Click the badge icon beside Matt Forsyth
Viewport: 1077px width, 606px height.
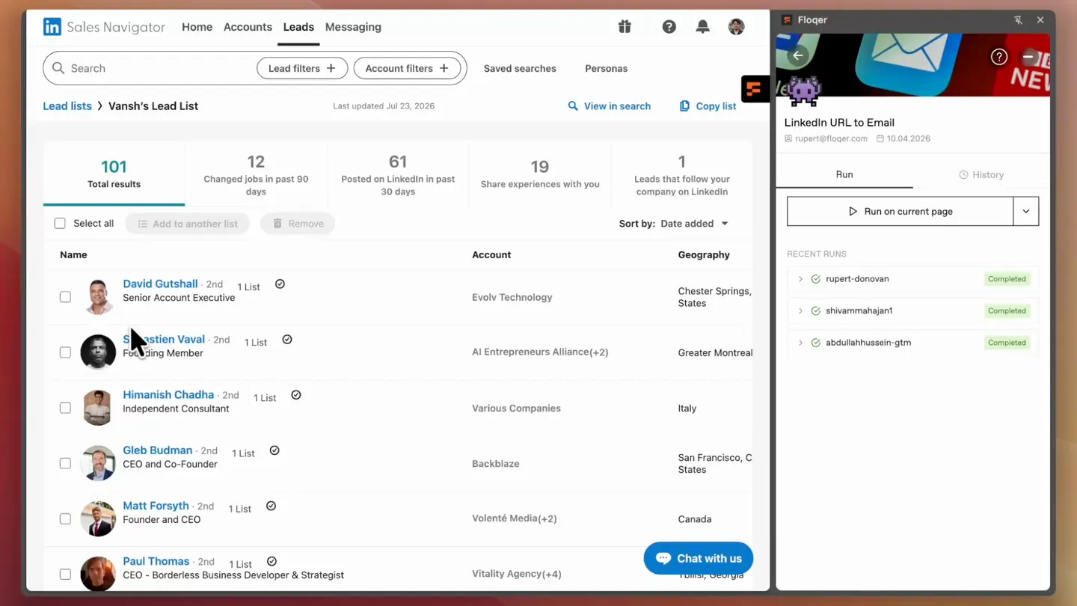(271, 506)
